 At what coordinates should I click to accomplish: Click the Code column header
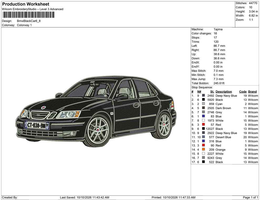pos(243,92)
